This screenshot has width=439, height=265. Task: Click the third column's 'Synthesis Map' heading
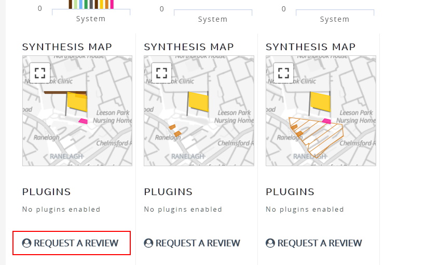[x=311, y=47]
